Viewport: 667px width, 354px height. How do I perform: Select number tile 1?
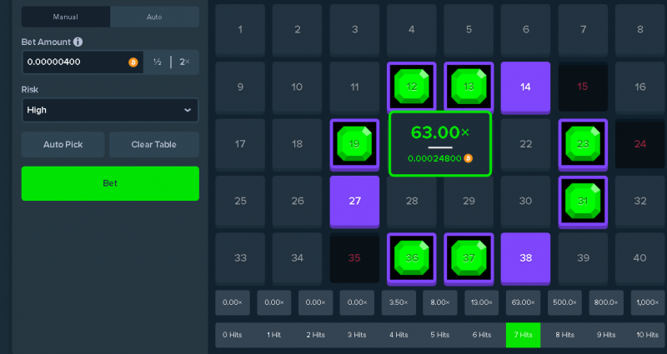[x=240, y=30]
